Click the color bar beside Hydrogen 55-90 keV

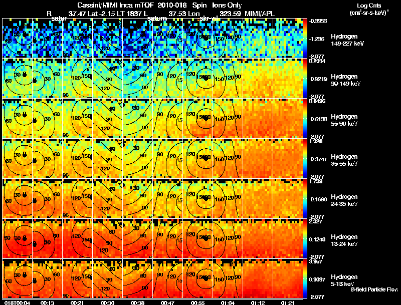(x=305, y=119)
